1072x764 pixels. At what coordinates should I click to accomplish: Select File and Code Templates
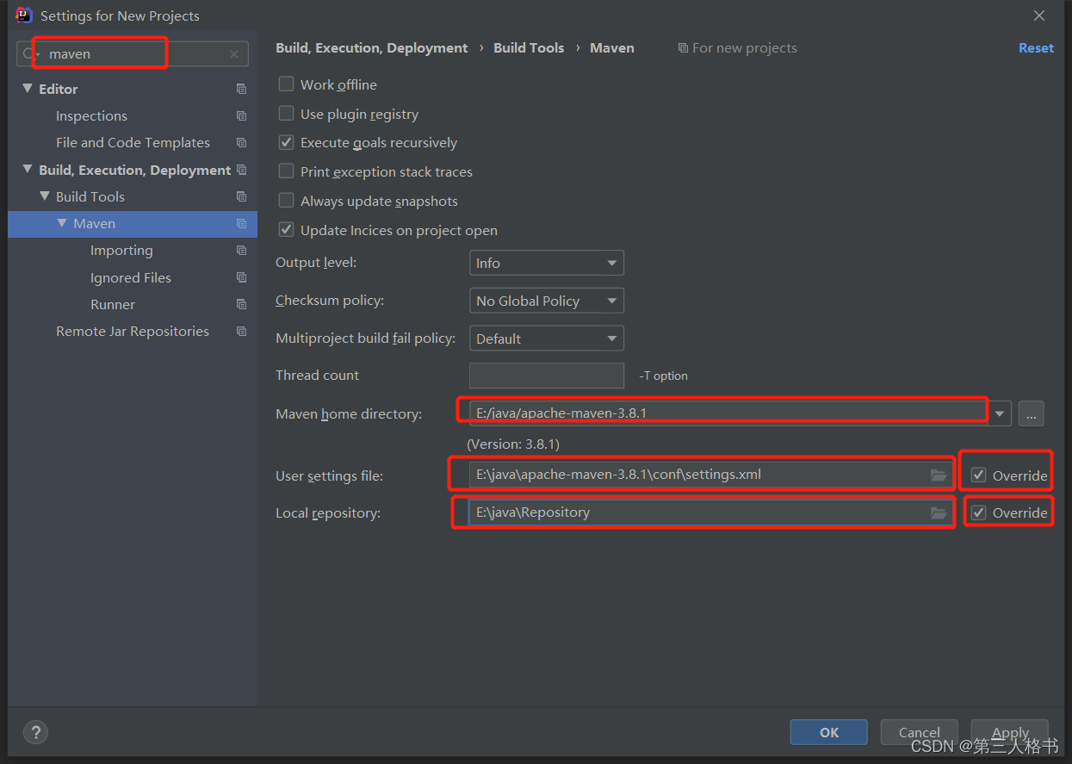(133, 142)
